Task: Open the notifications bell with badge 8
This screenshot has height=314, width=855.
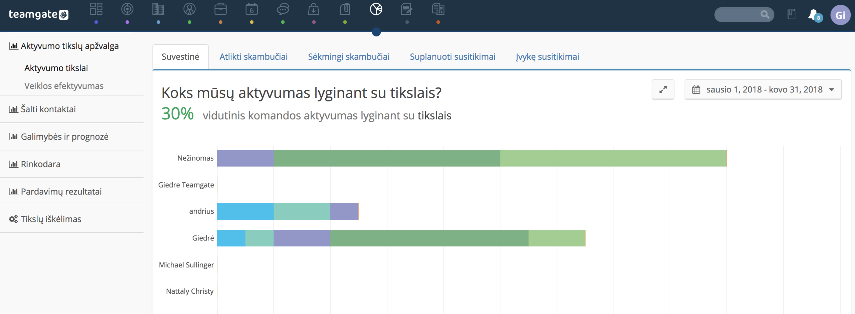Action: [x=815, y=15]
